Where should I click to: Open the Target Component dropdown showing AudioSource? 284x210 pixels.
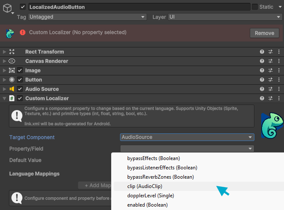(187, 137)
